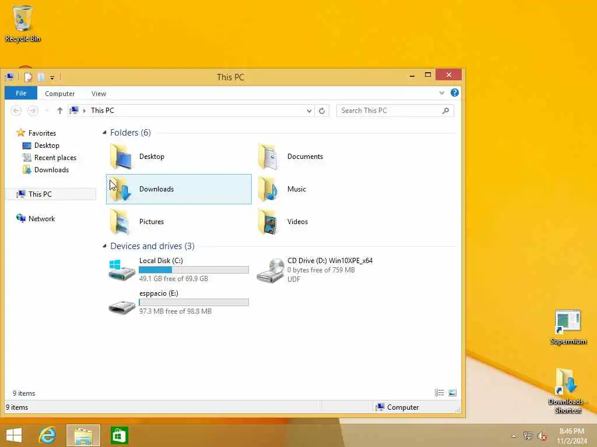This screenshot has height=447, width=597.
Task: Expand the ribbon with the chevron
Action: click(442, 93)
